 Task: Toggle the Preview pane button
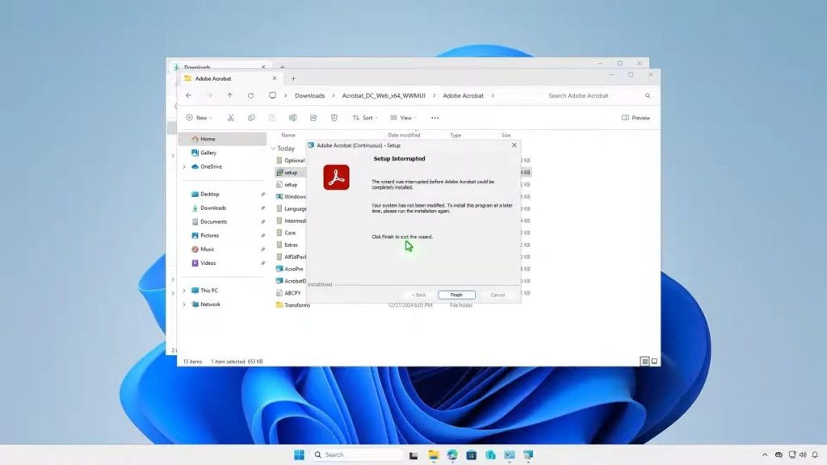(x=636, y=118)
